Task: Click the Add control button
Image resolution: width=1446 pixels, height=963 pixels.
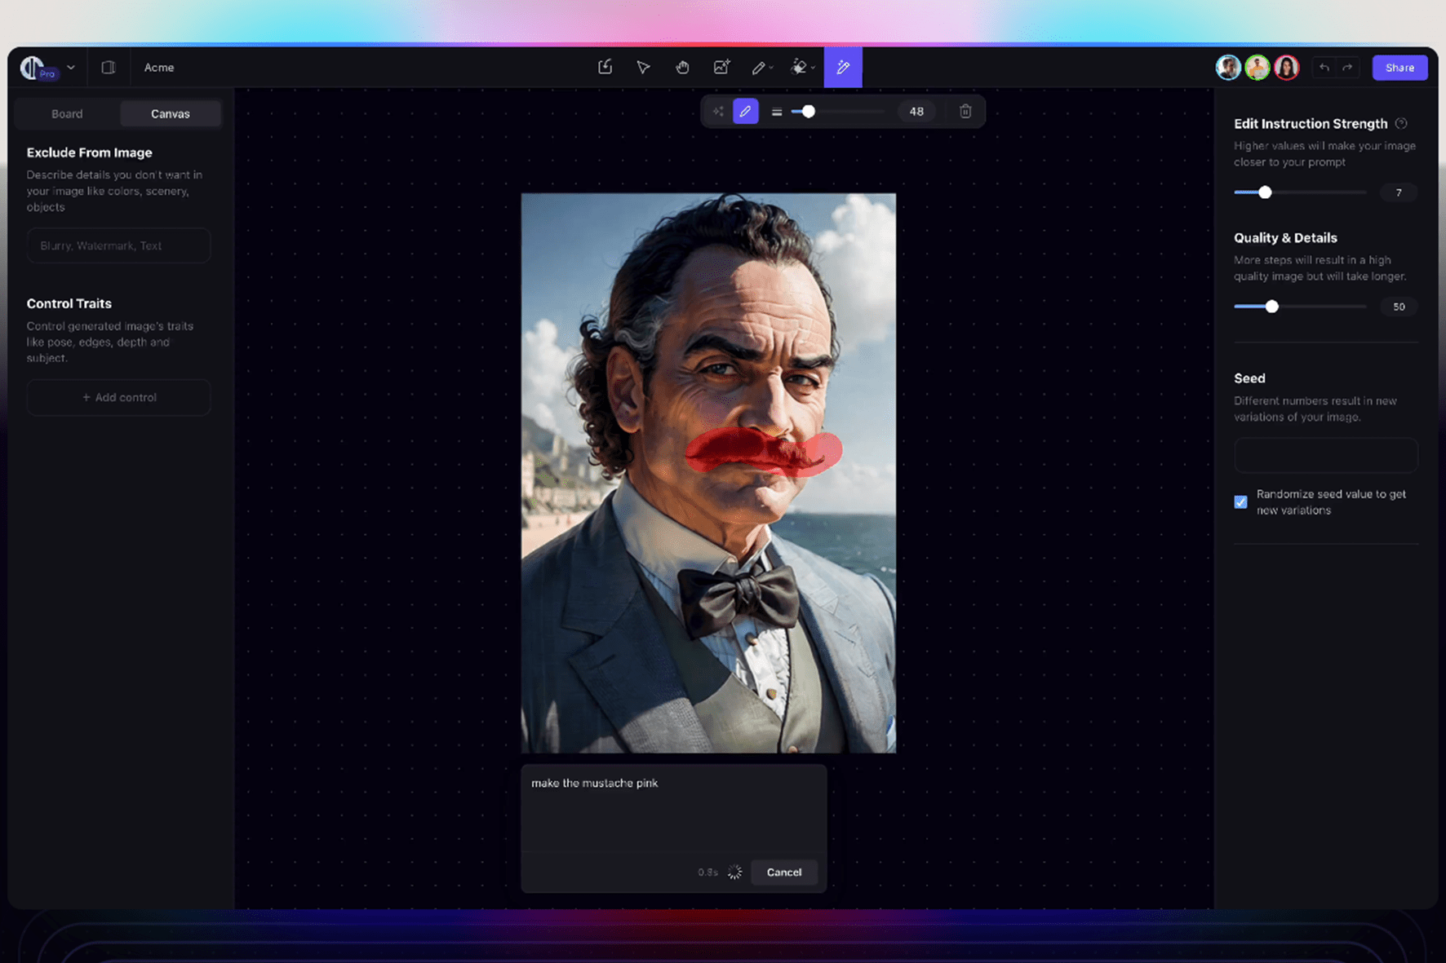Action: tap(118, 397)
